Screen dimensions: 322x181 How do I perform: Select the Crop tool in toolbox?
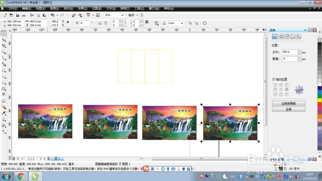click(4, 46)
